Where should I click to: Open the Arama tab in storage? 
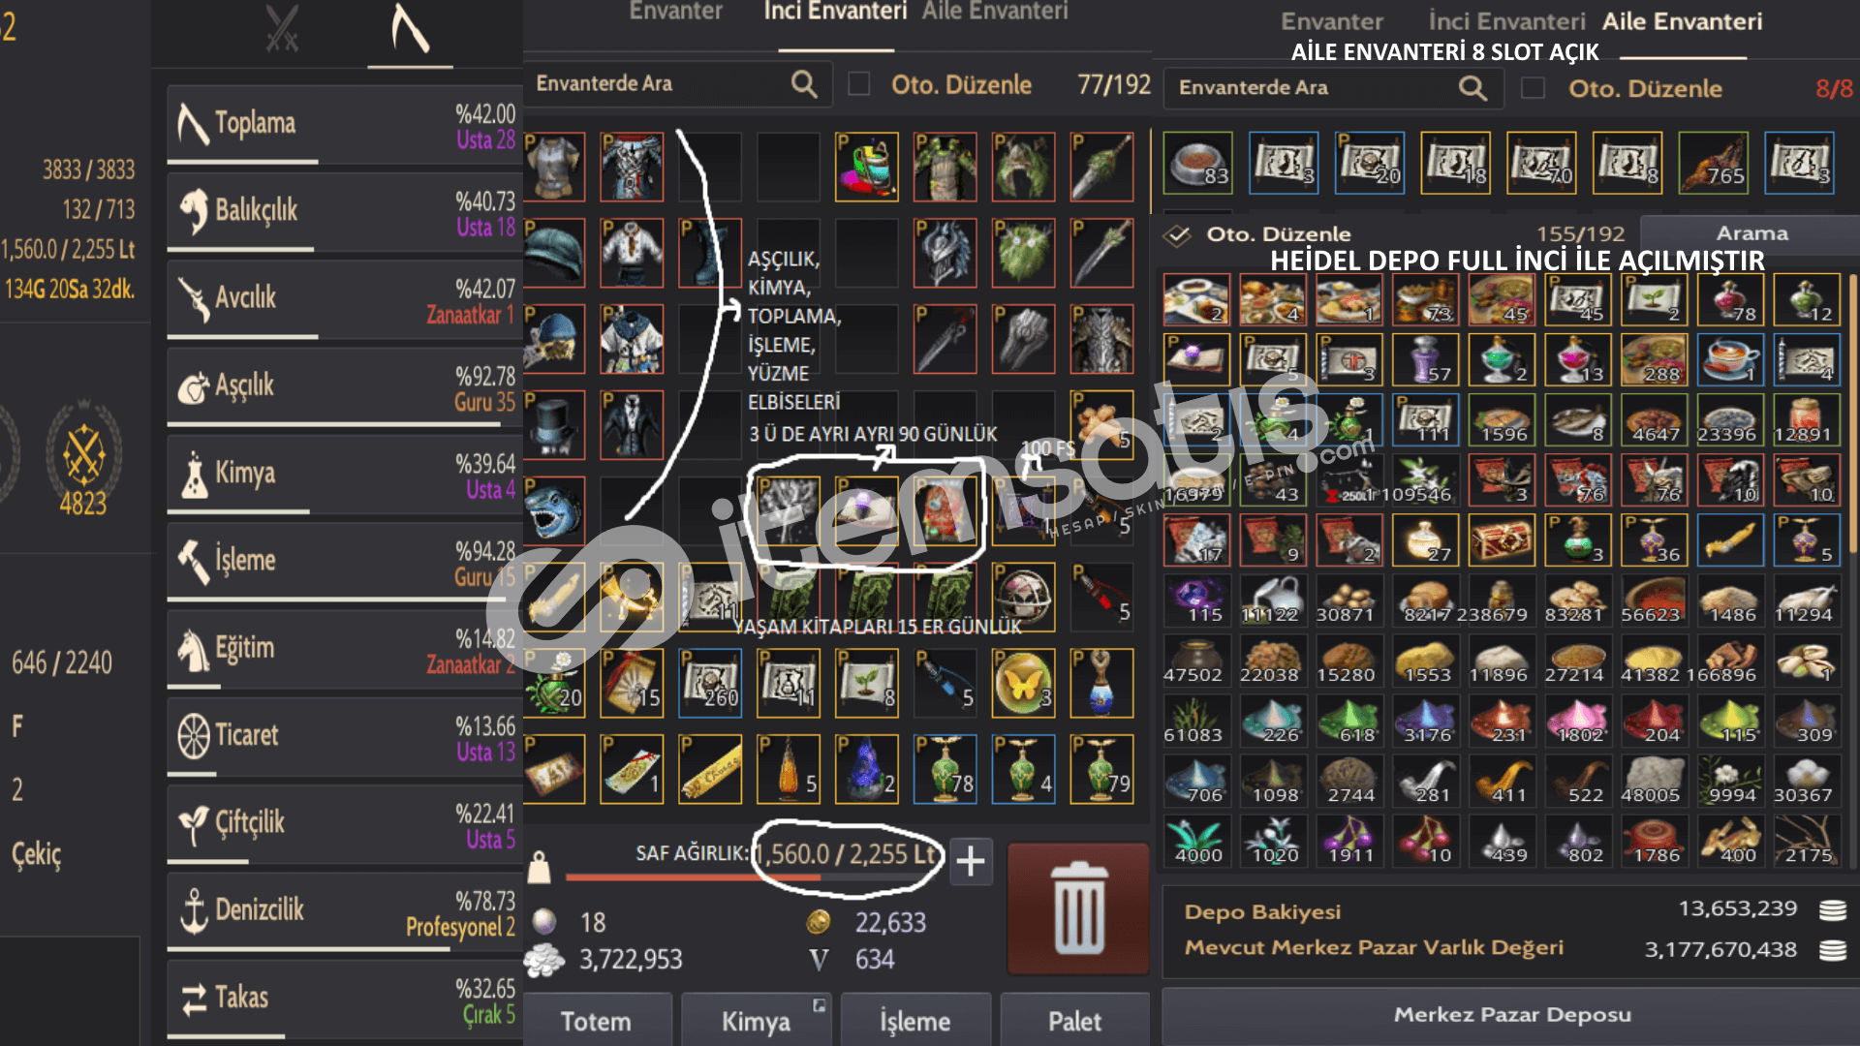point(1751,233)
